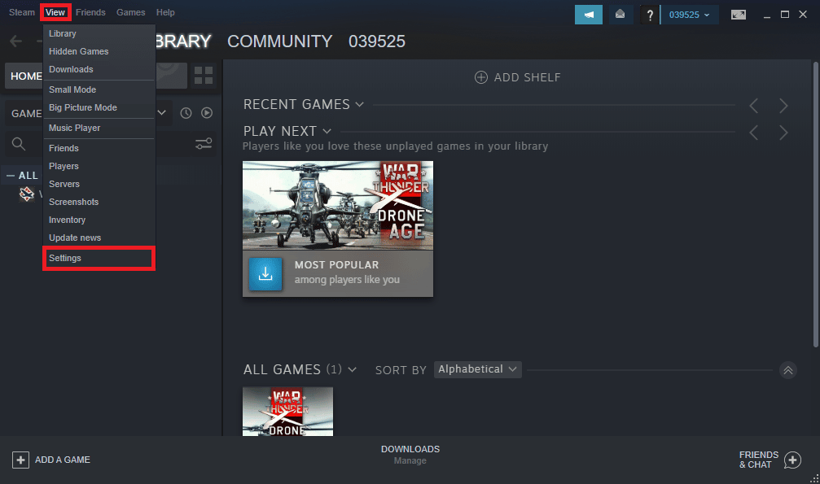The height and width of the screenshot is (484, 820).
Task: Open the 039525 profile tab
Action: (x=377, y=41)
